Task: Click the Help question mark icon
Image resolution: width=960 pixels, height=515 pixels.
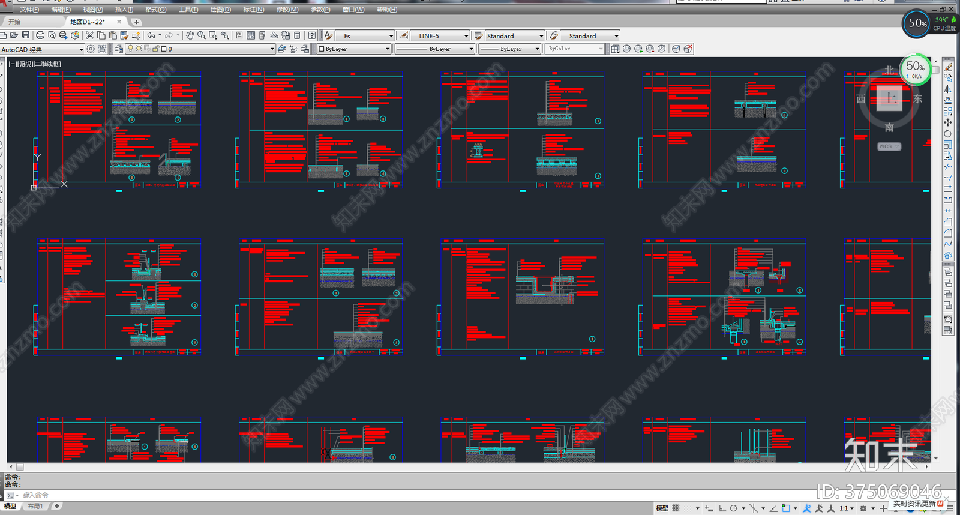Action: [x=311, y=35]
